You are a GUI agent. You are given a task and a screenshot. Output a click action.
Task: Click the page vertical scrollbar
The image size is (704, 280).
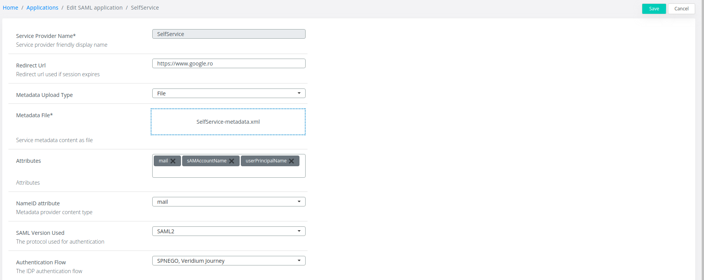[701, 140]
